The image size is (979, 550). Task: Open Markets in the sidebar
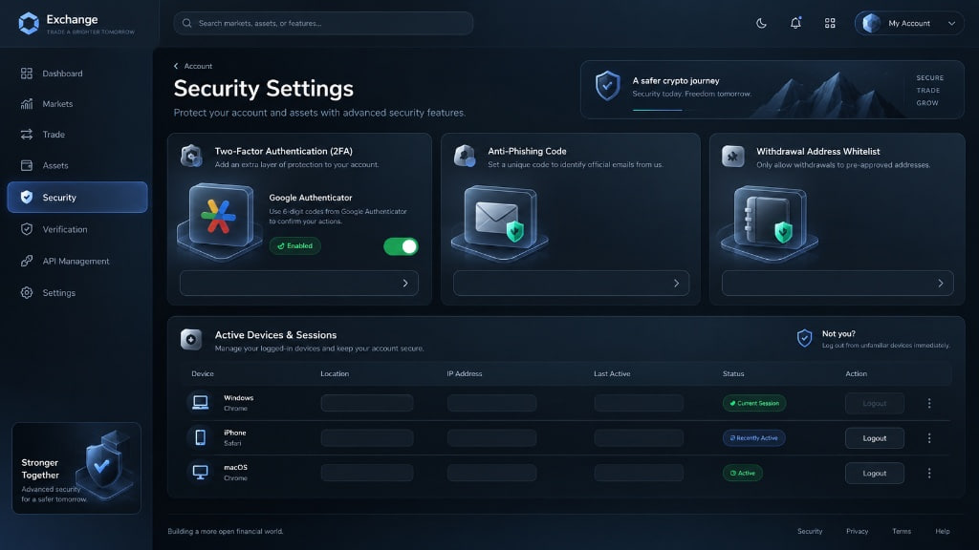point(77,104)
